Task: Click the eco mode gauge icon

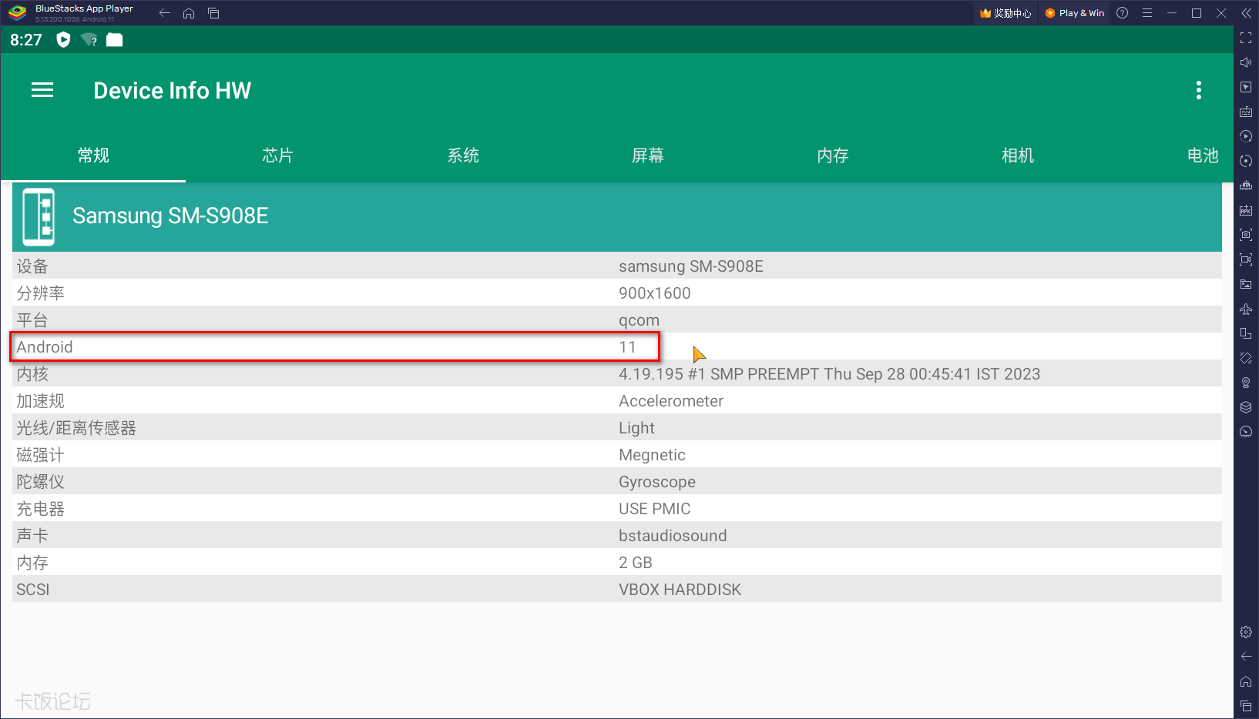Action: pos(1246,432)
